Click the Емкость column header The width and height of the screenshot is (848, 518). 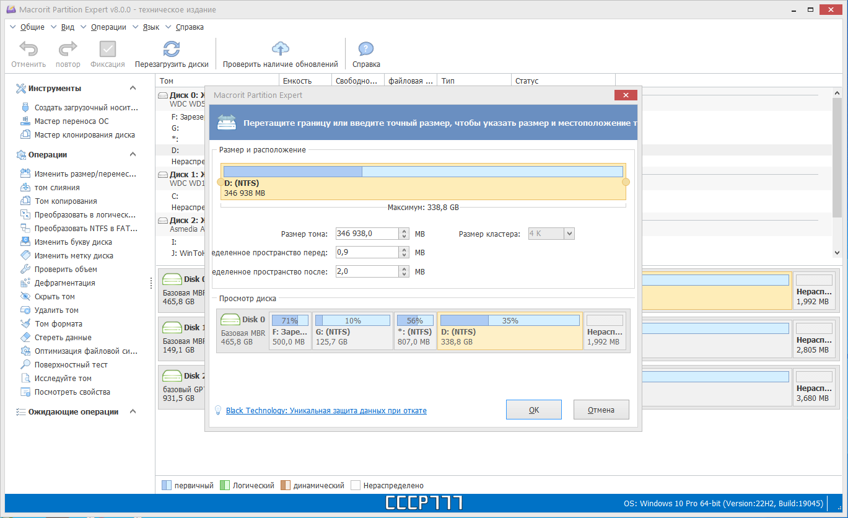[x=305, y=81]
